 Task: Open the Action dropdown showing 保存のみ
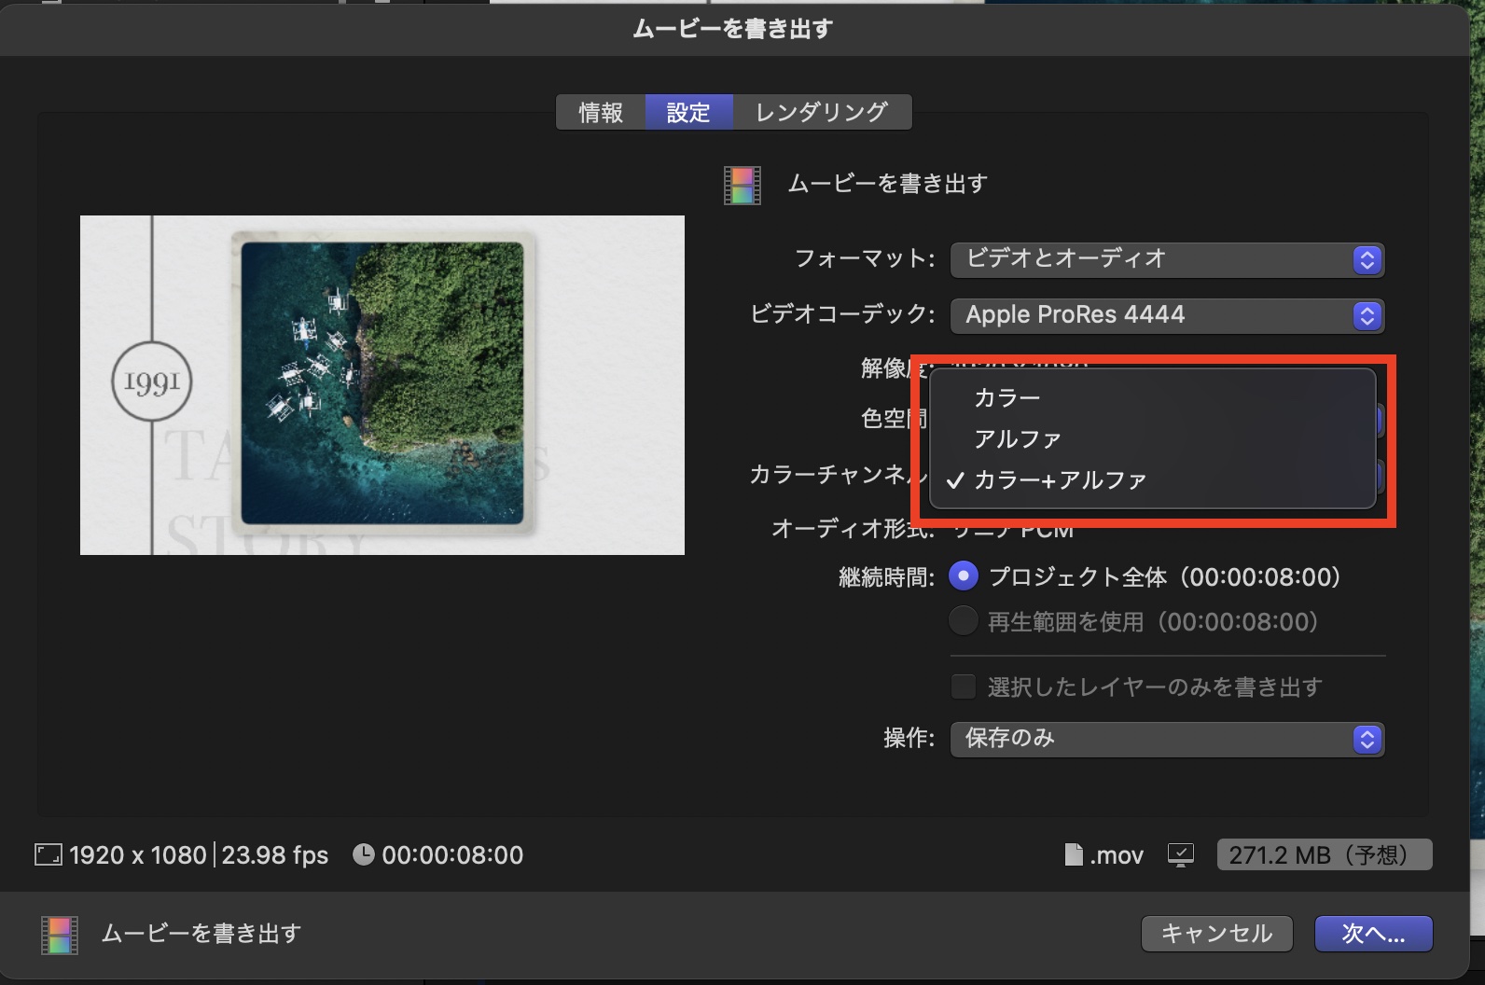point(1166,739)
